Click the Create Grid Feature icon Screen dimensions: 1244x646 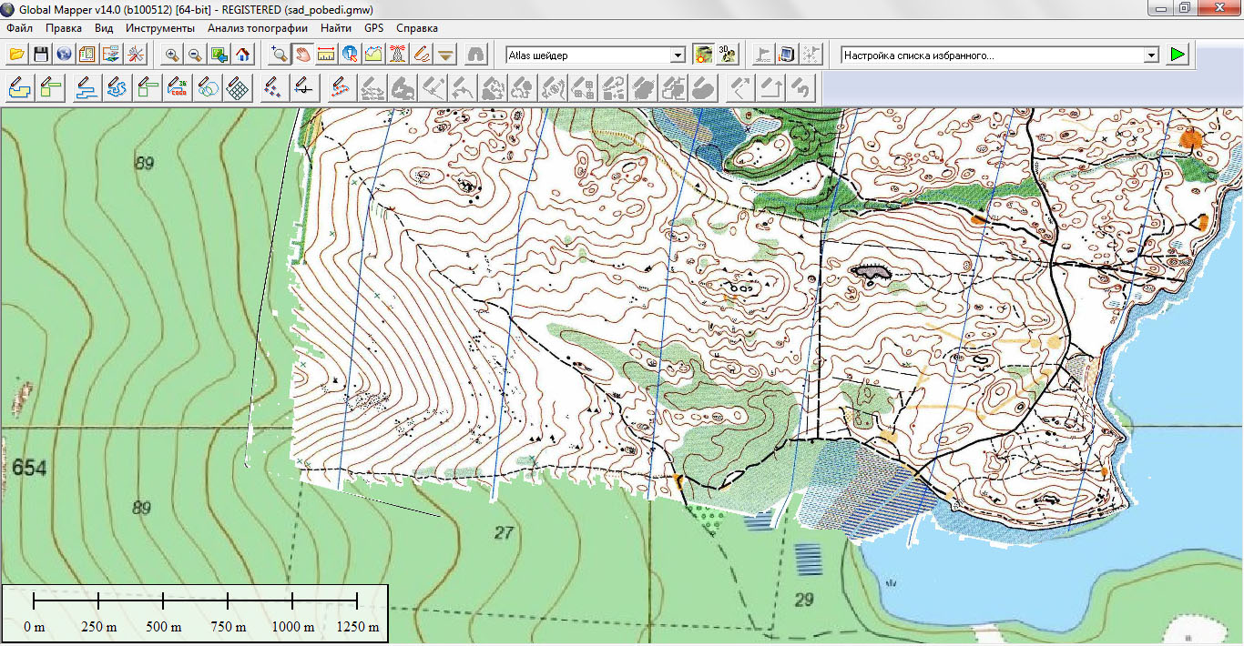[238, 88]
